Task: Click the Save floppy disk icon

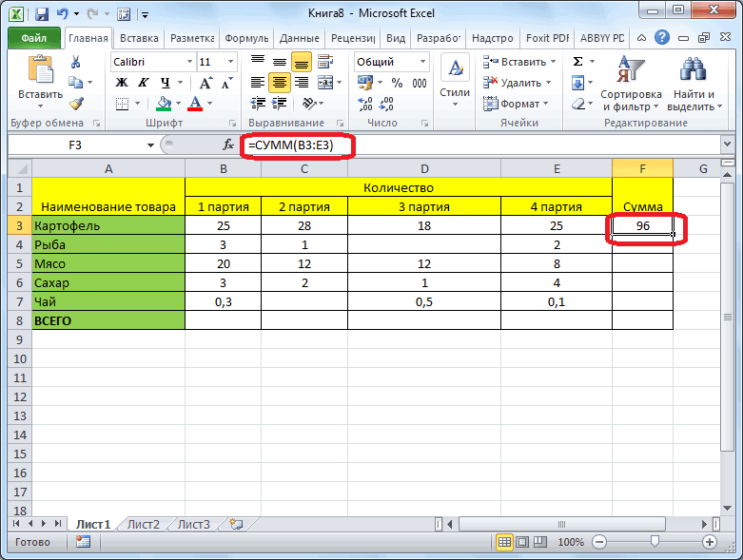Action: click(x=42, y=14)
